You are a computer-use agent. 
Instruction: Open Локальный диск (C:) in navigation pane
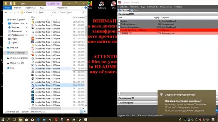click(x=19, y=58)
